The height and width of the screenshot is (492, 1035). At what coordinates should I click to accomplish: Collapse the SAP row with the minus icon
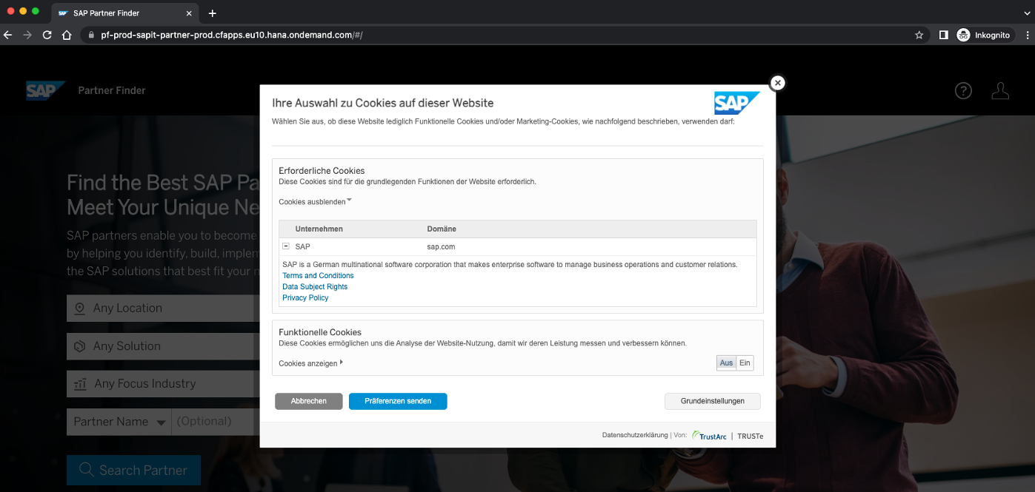(x=286, y=246)
